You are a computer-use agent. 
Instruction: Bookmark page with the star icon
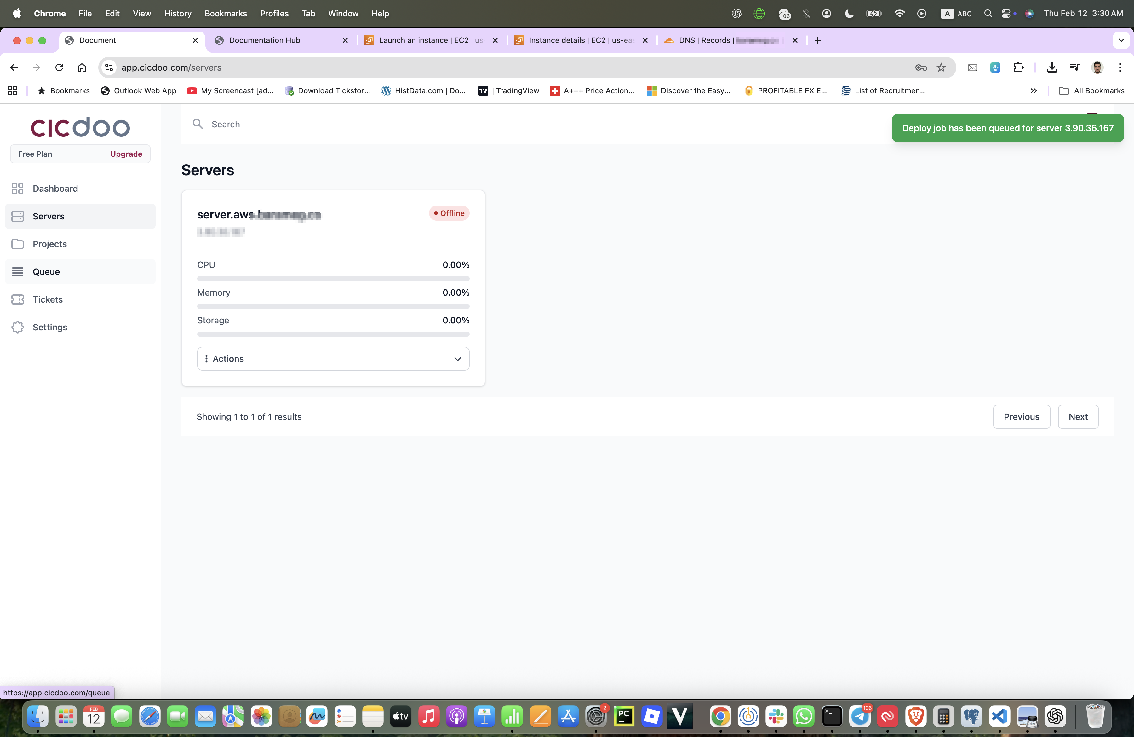(941, 67)
